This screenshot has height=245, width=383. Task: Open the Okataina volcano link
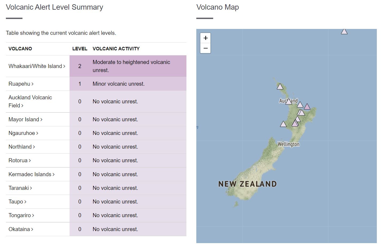(21, 229)
